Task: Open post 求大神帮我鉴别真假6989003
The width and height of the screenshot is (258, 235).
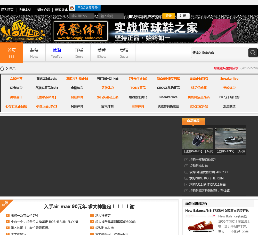Action: click(x=115, y=222)
